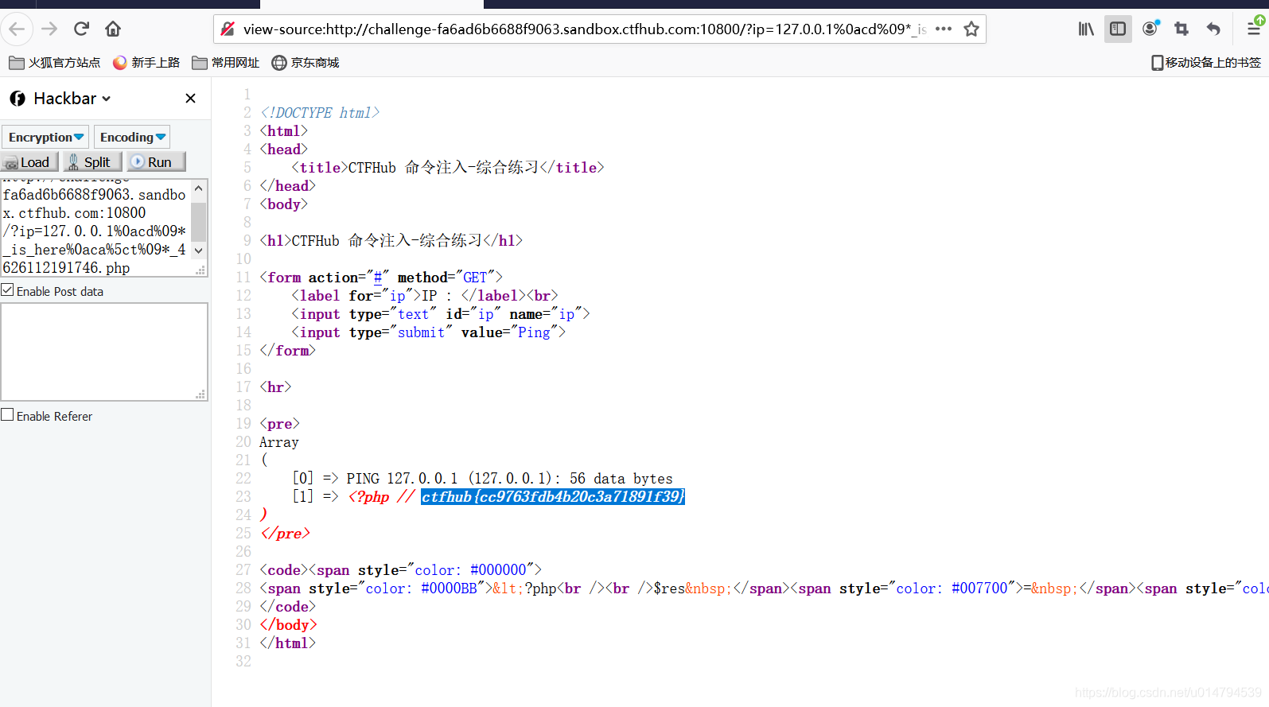
Task: Check the Enable Referer checkbox
Action: pyautogui.click(x=7, y=415)
